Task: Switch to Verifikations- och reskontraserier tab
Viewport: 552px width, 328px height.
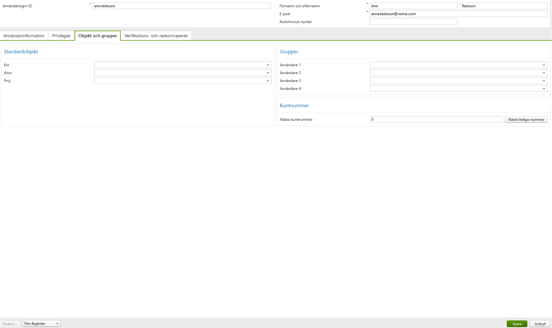Action: [x=156, y=36]
